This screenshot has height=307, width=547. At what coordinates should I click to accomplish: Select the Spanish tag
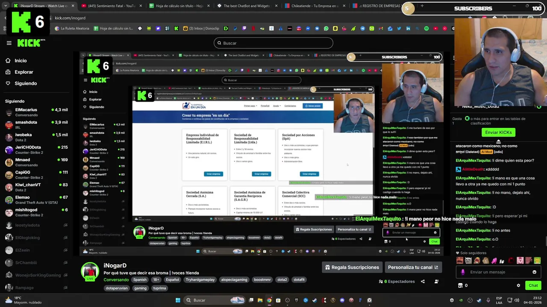coord(140,280)
